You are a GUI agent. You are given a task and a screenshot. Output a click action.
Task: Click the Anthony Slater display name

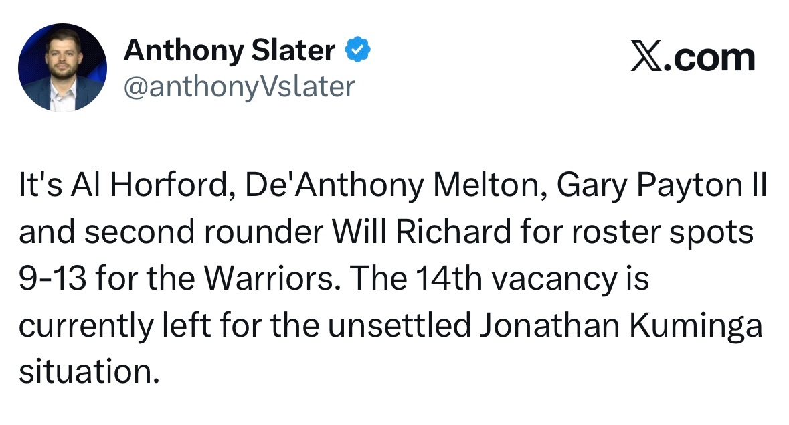click(229, 50)
